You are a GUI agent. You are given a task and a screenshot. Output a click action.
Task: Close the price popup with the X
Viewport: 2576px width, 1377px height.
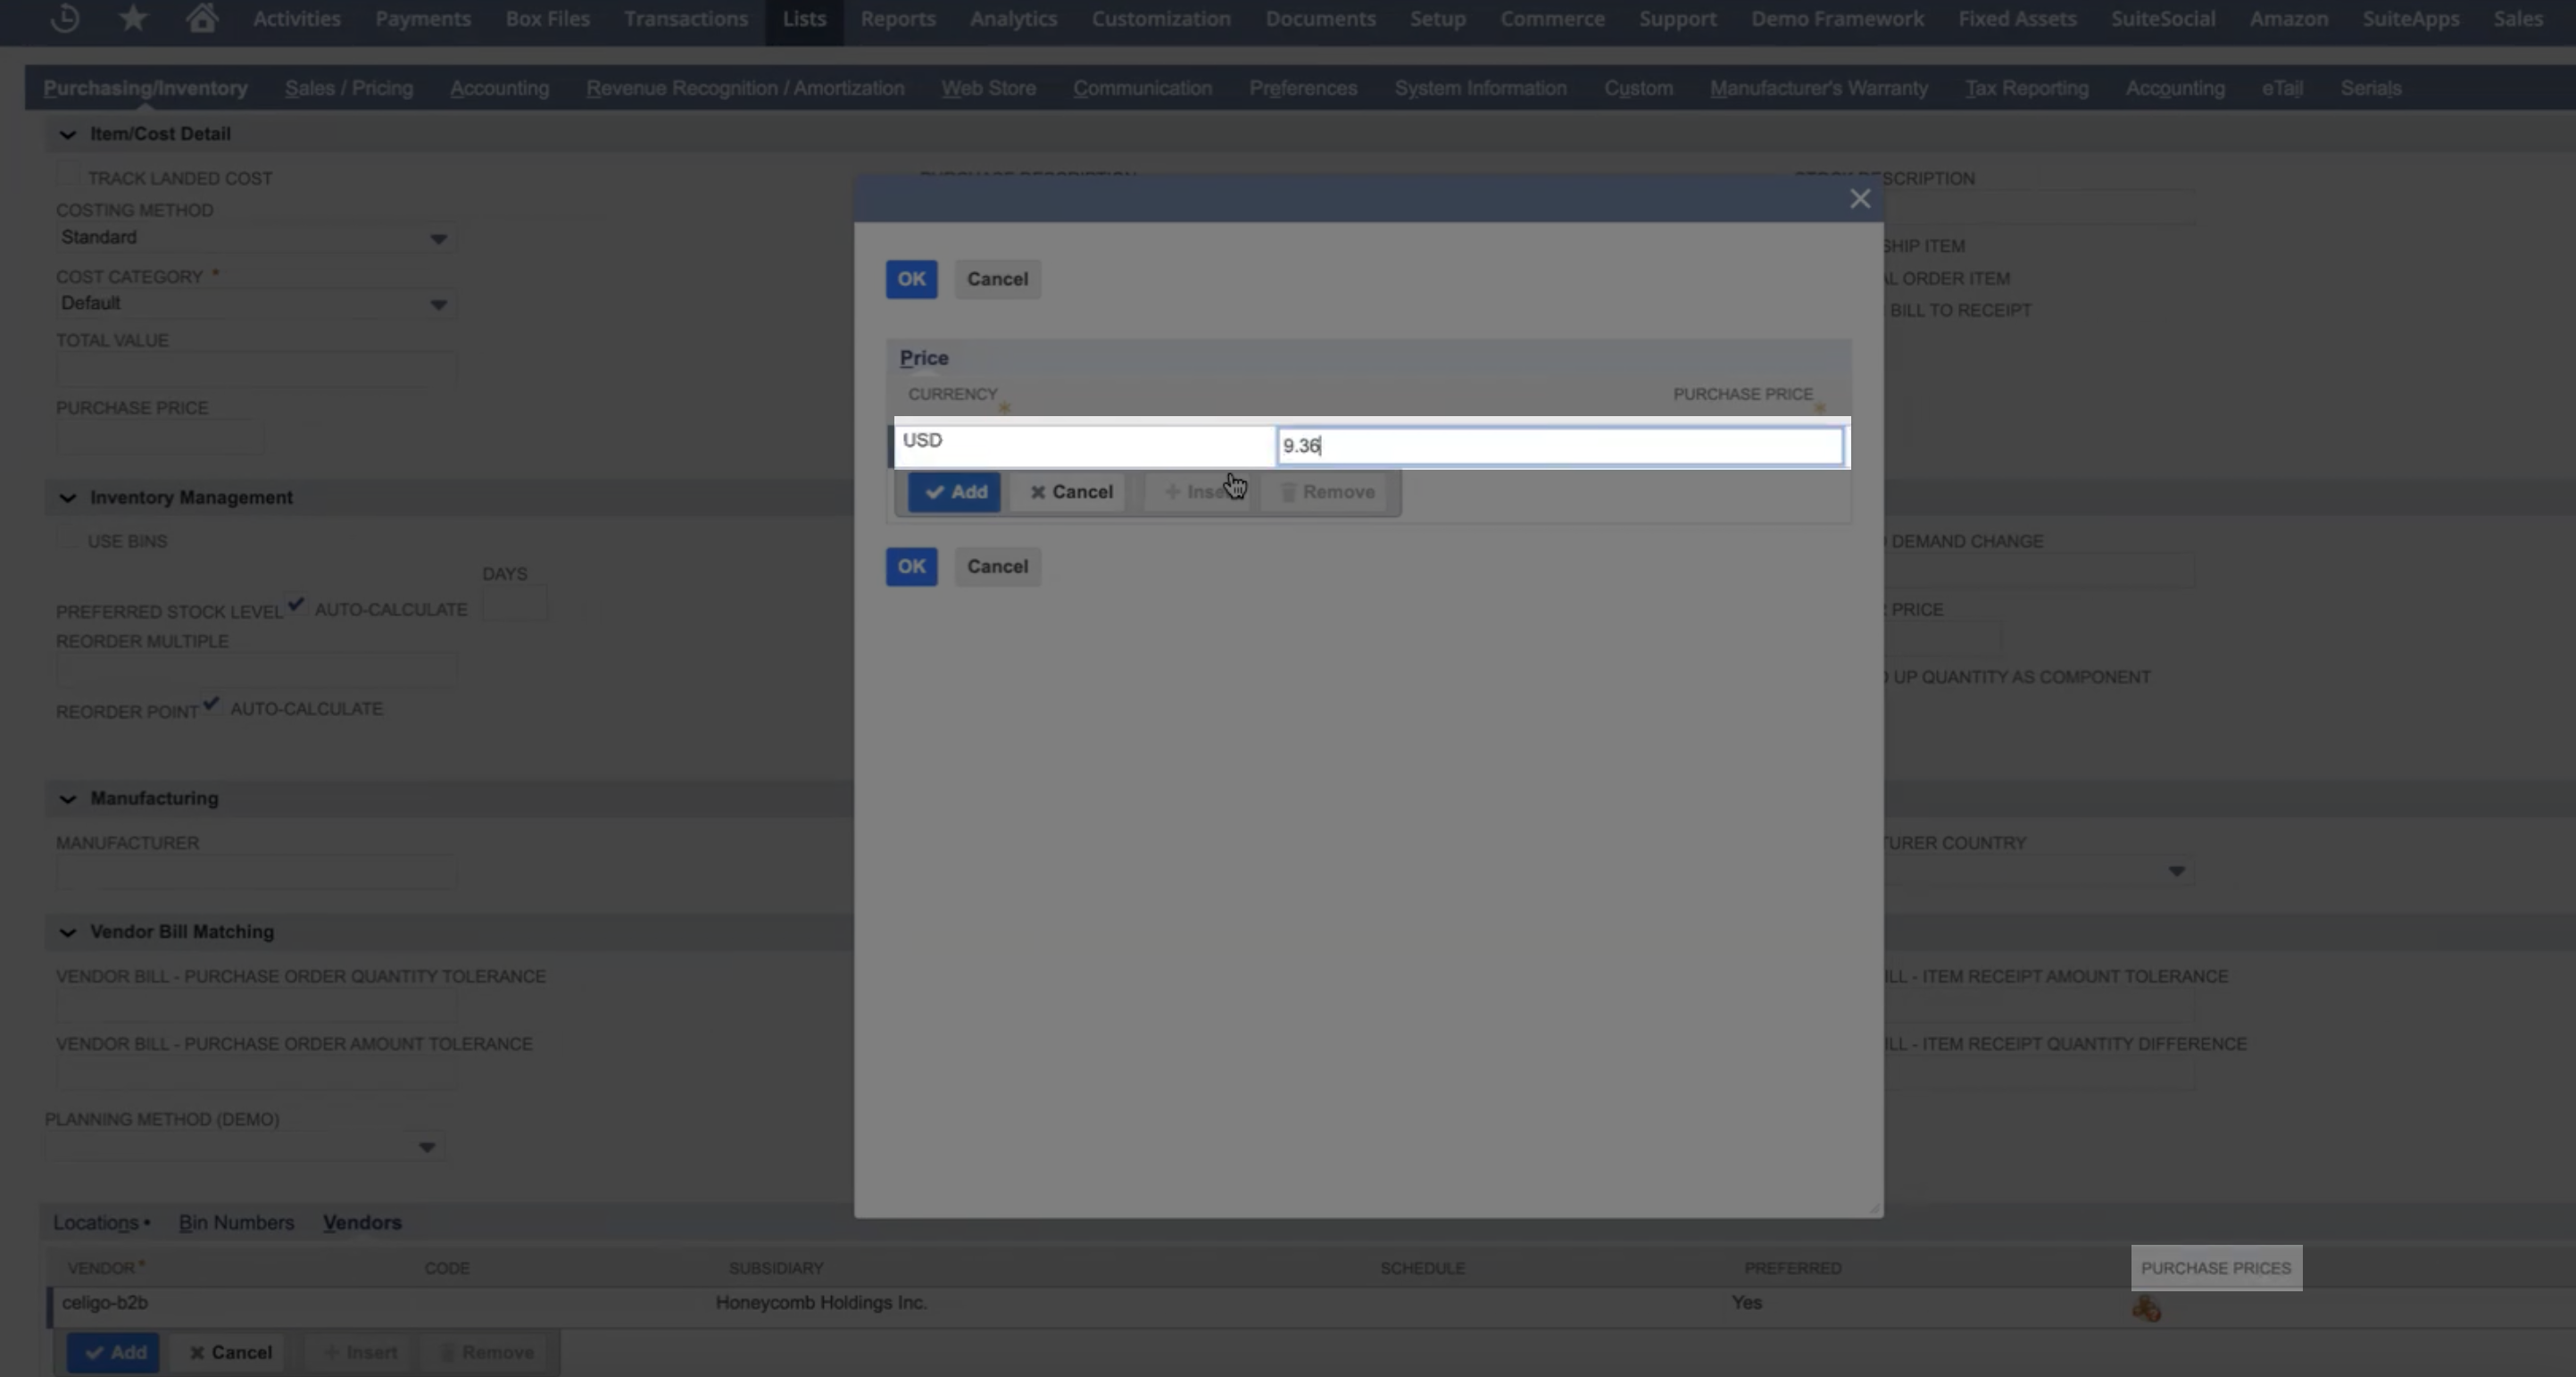pyautogui.click(x=1860, y=199)
